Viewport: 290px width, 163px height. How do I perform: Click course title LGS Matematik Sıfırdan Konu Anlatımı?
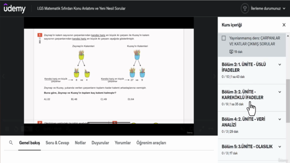click(81, 9)
